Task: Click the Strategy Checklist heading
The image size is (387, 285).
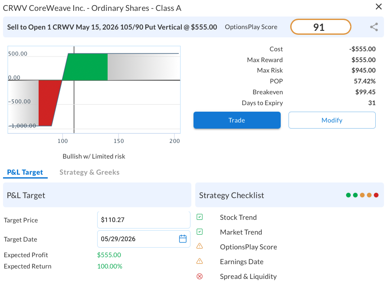Action: coord(232,195)
